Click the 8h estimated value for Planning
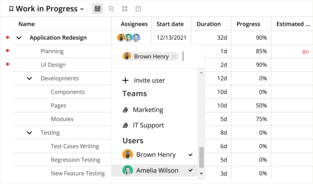Screen dimensions: 313x184 point(305,52)
